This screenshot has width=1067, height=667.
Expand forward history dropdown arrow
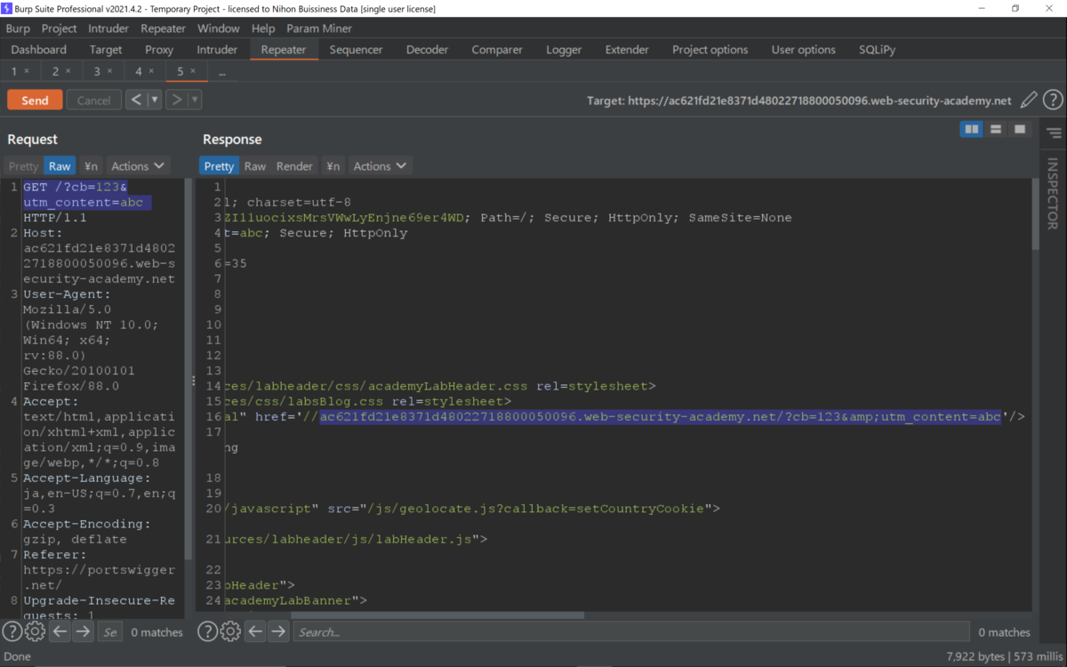(x=195, y=100)
